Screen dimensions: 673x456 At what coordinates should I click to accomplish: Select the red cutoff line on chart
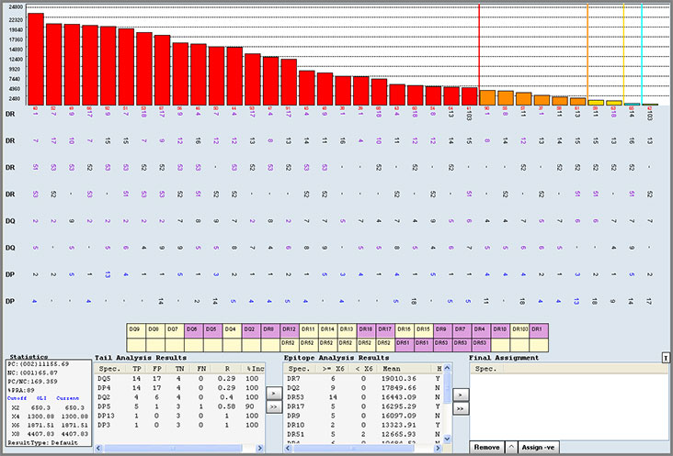click(x=479, y=55)
